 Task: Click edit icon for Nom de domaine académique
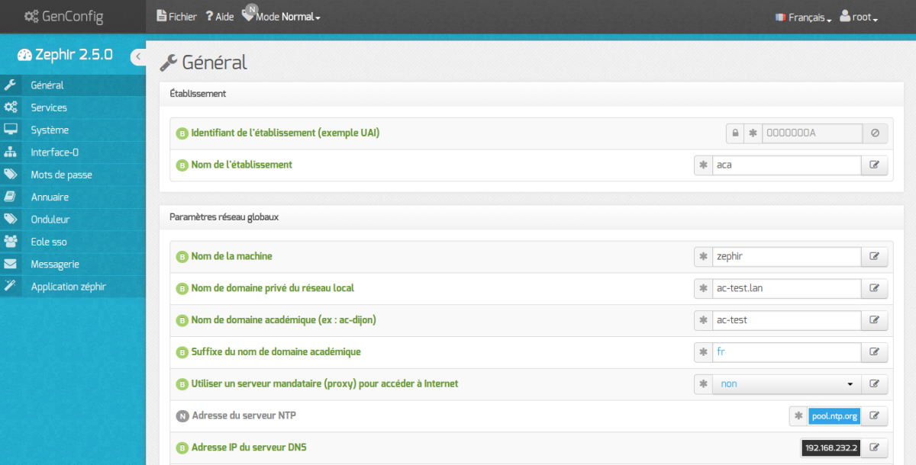tap(875, 320)
